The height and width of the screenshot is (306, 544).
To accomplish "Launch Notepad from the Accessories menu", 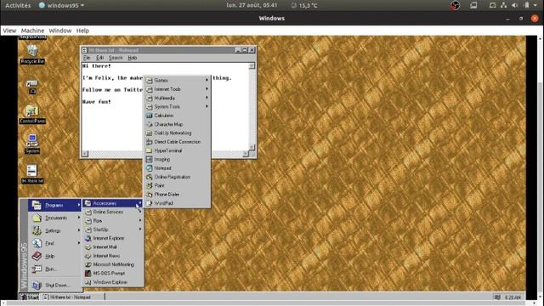I will pos(178,168).
